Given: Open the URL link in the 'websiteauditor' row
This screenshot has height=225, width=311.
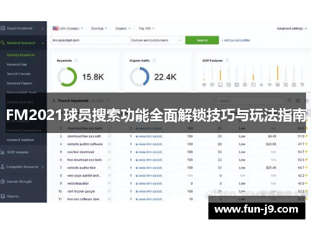Looking at the screenshot, I should point(149,183).
